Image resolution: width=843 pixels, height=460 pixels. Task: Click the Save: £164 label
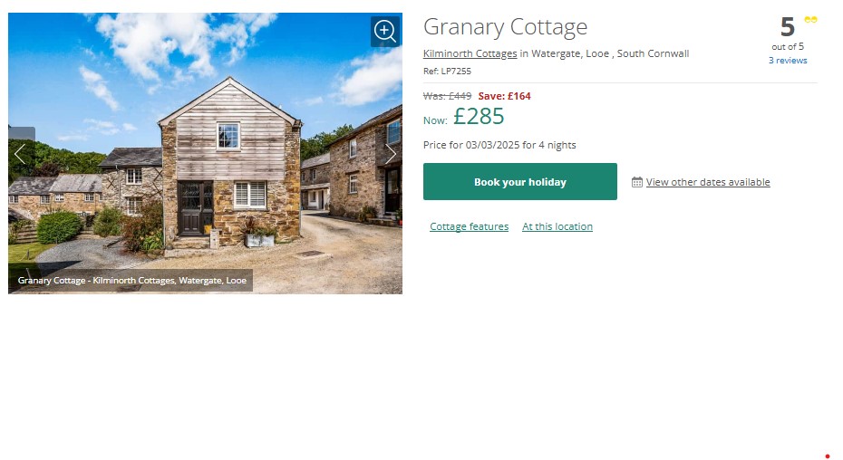click(x=504, y=96)
